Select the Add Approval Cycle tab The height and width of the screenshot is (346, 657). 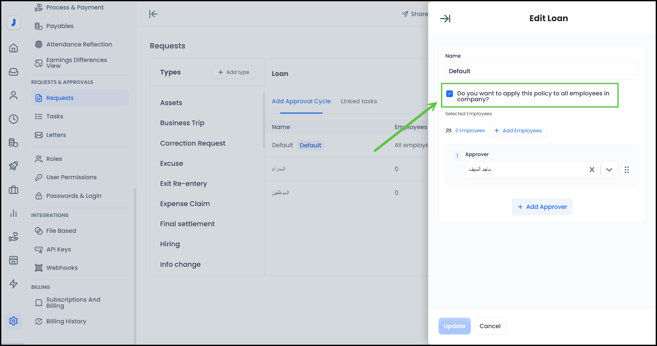[x=301, y=101]
